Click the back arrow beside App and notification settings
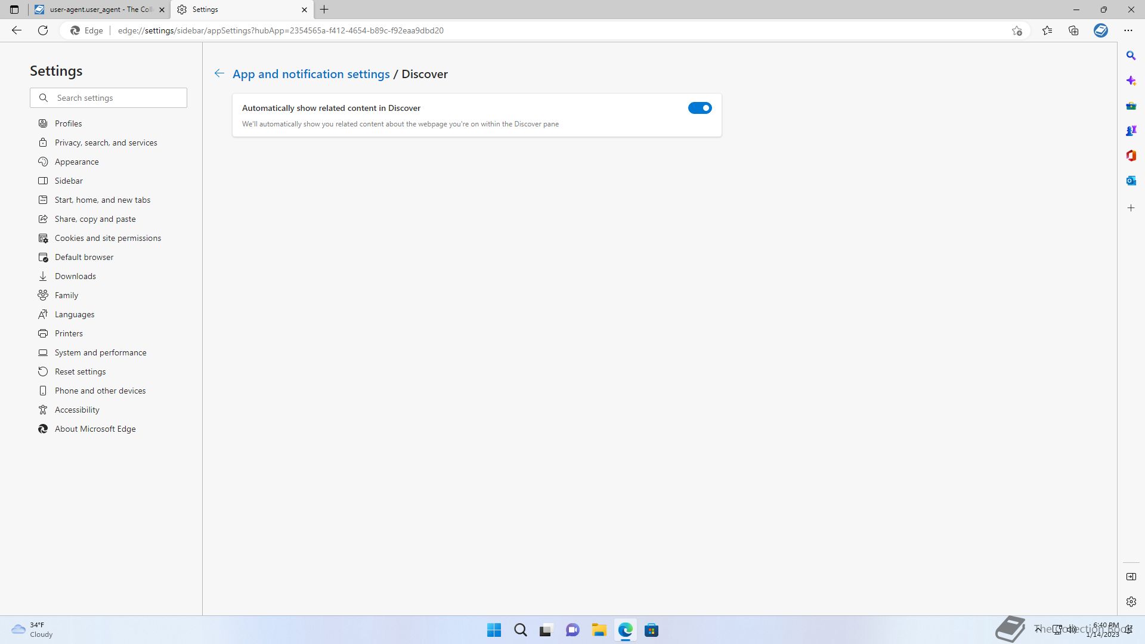 [219, 73]
